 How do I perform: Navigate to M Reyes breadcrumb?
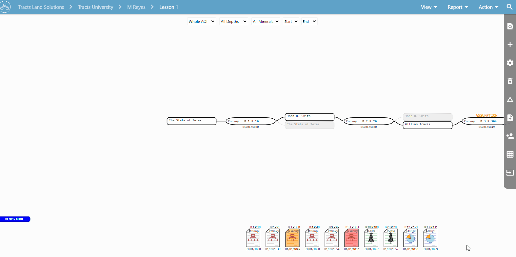click(x=136, y=7)
